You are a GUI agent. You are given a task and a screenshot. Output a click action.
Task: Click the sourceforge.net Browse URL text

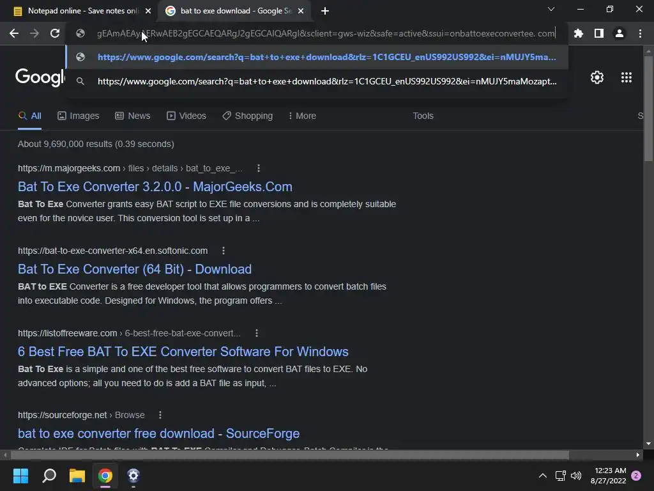81,415
